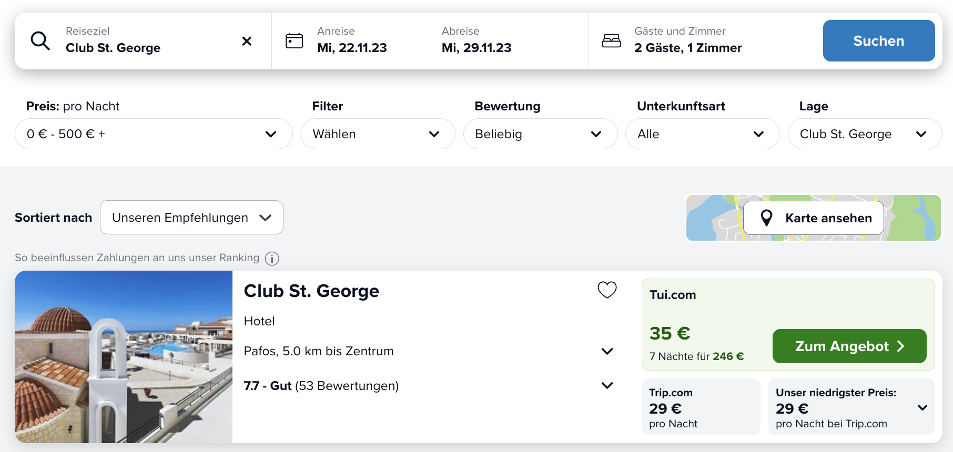Click the bed icon for guests

tap(611, 41)
